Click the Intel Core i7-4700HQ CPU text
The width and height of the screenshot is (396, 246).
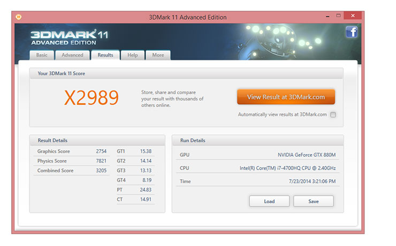point(288,168)
